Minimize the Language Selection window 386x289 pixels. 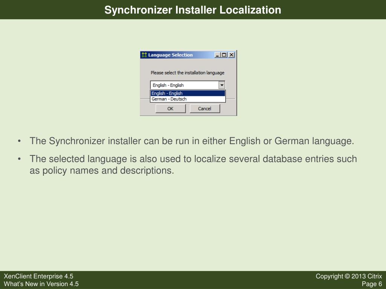[217, 55]
